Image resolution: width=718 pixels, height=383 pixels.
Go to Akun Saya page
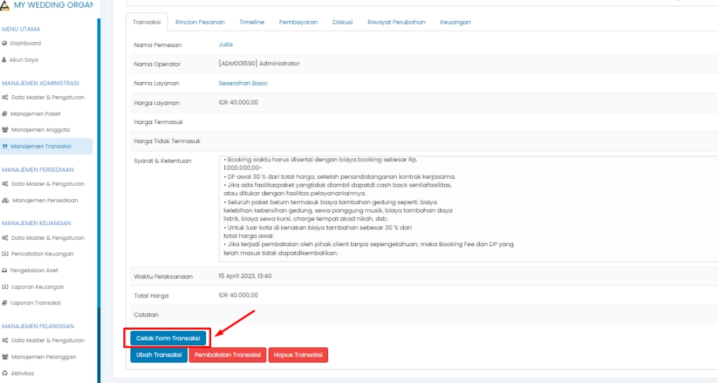(24, 60)
